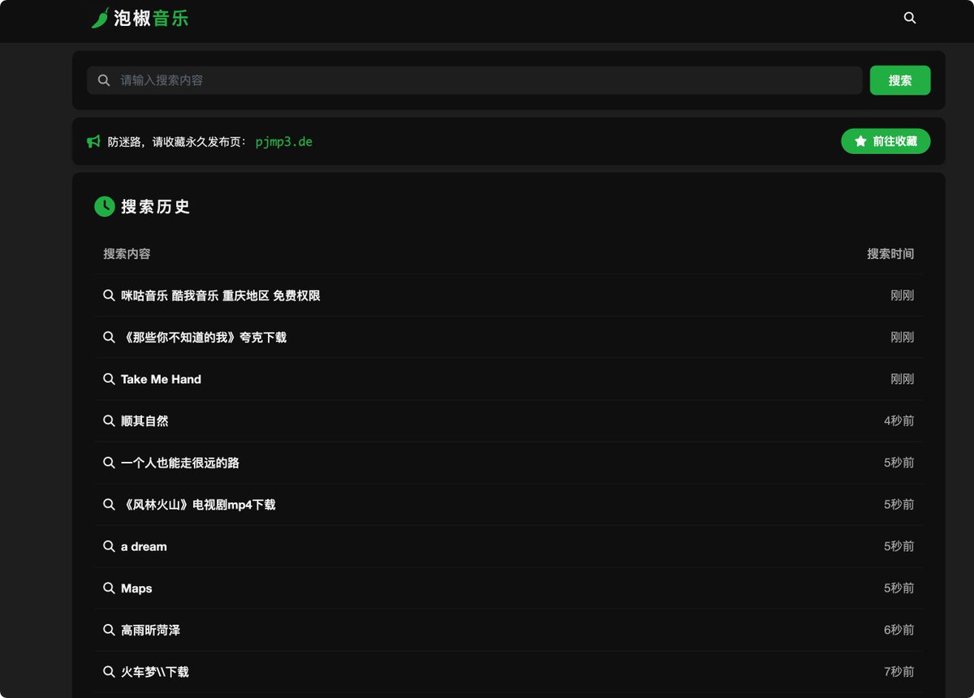
Task: Open the 咪咕音乐 酷我音乐 history entry
Action: tap(221, 295)
